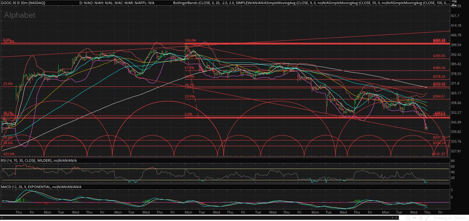Select the $378.26 Fibonacci price label

439,77
